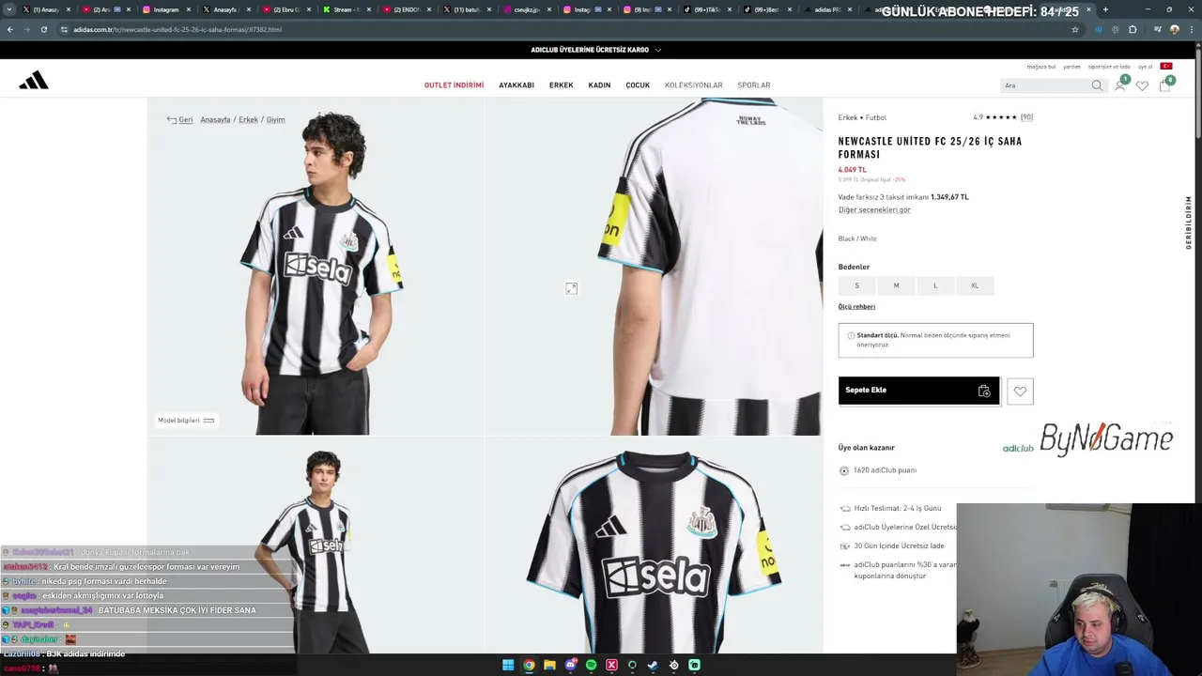Click the mağaza bul link
The width and height of the screenshot is (1202, 676).
click(1041, 67)
